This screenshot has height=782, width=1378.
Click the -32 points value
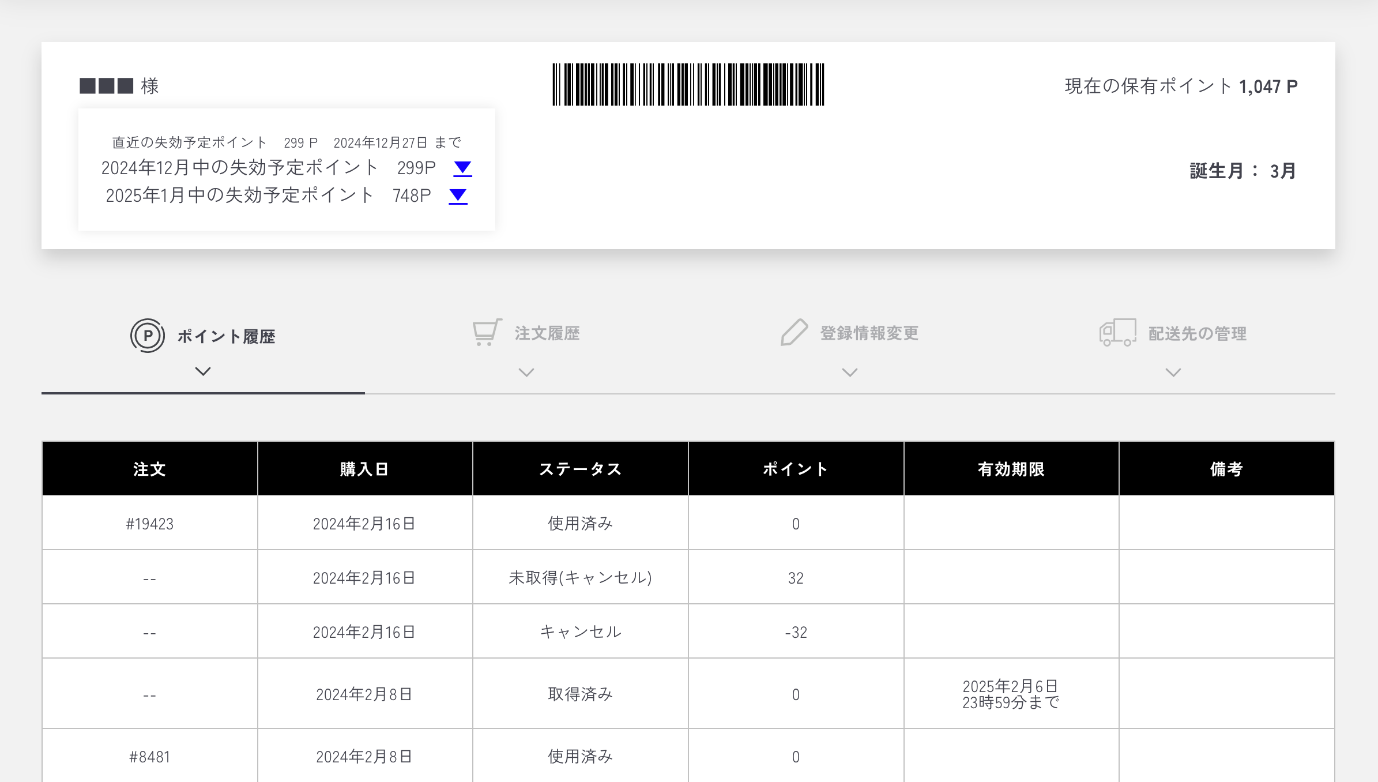click(x=796, y=633)
